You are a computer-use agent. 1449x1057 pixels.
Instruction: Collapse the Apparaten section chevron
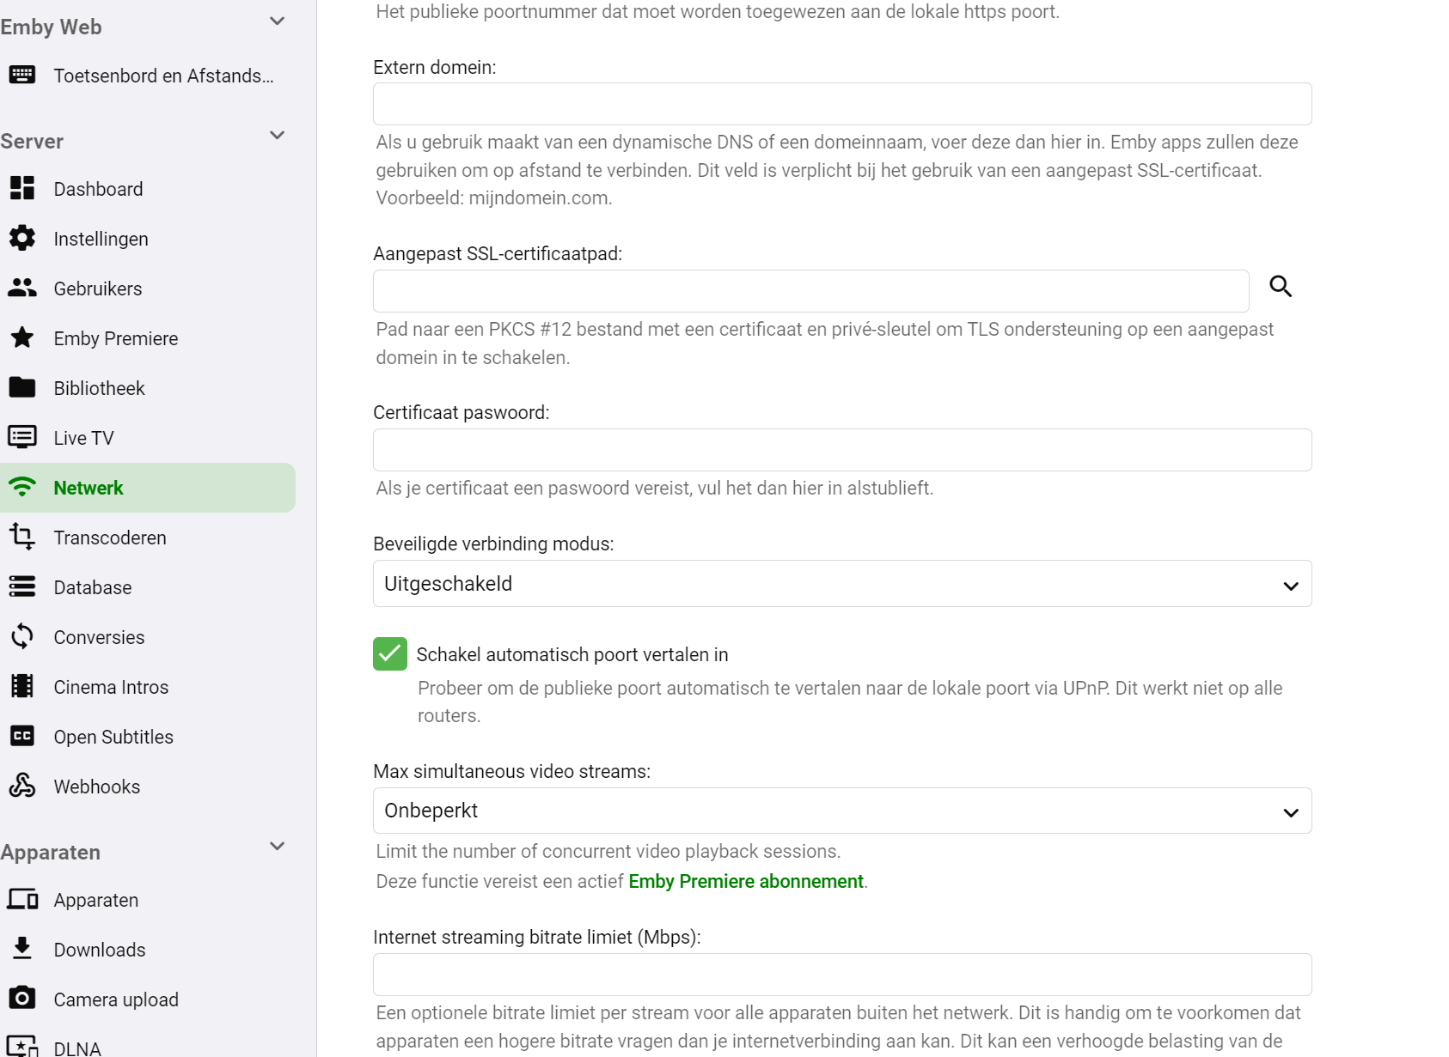[x=277, y=847]
